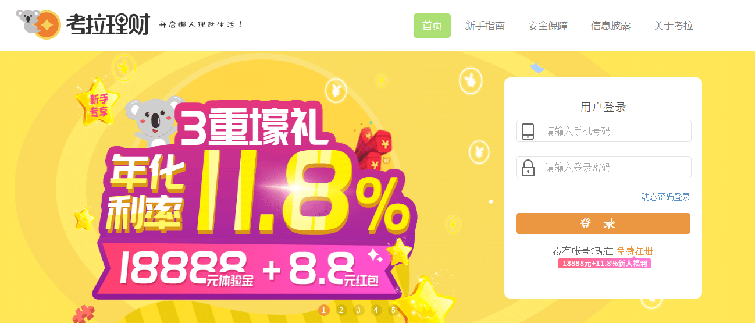Follow the 免费注册 link
Image resolution: width=755 pixels, height=323 pixels.
click(635, 251)
